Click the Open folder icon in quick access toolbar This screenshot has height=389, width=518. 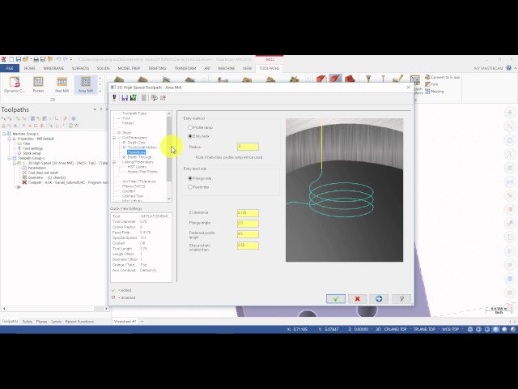click(x=26, y=59)
